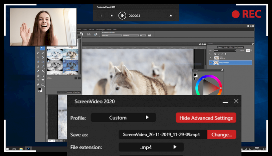Select the magic wand tool
This screenshot has height=156, width=272.
pyautogui.click(x=38, y=53)
